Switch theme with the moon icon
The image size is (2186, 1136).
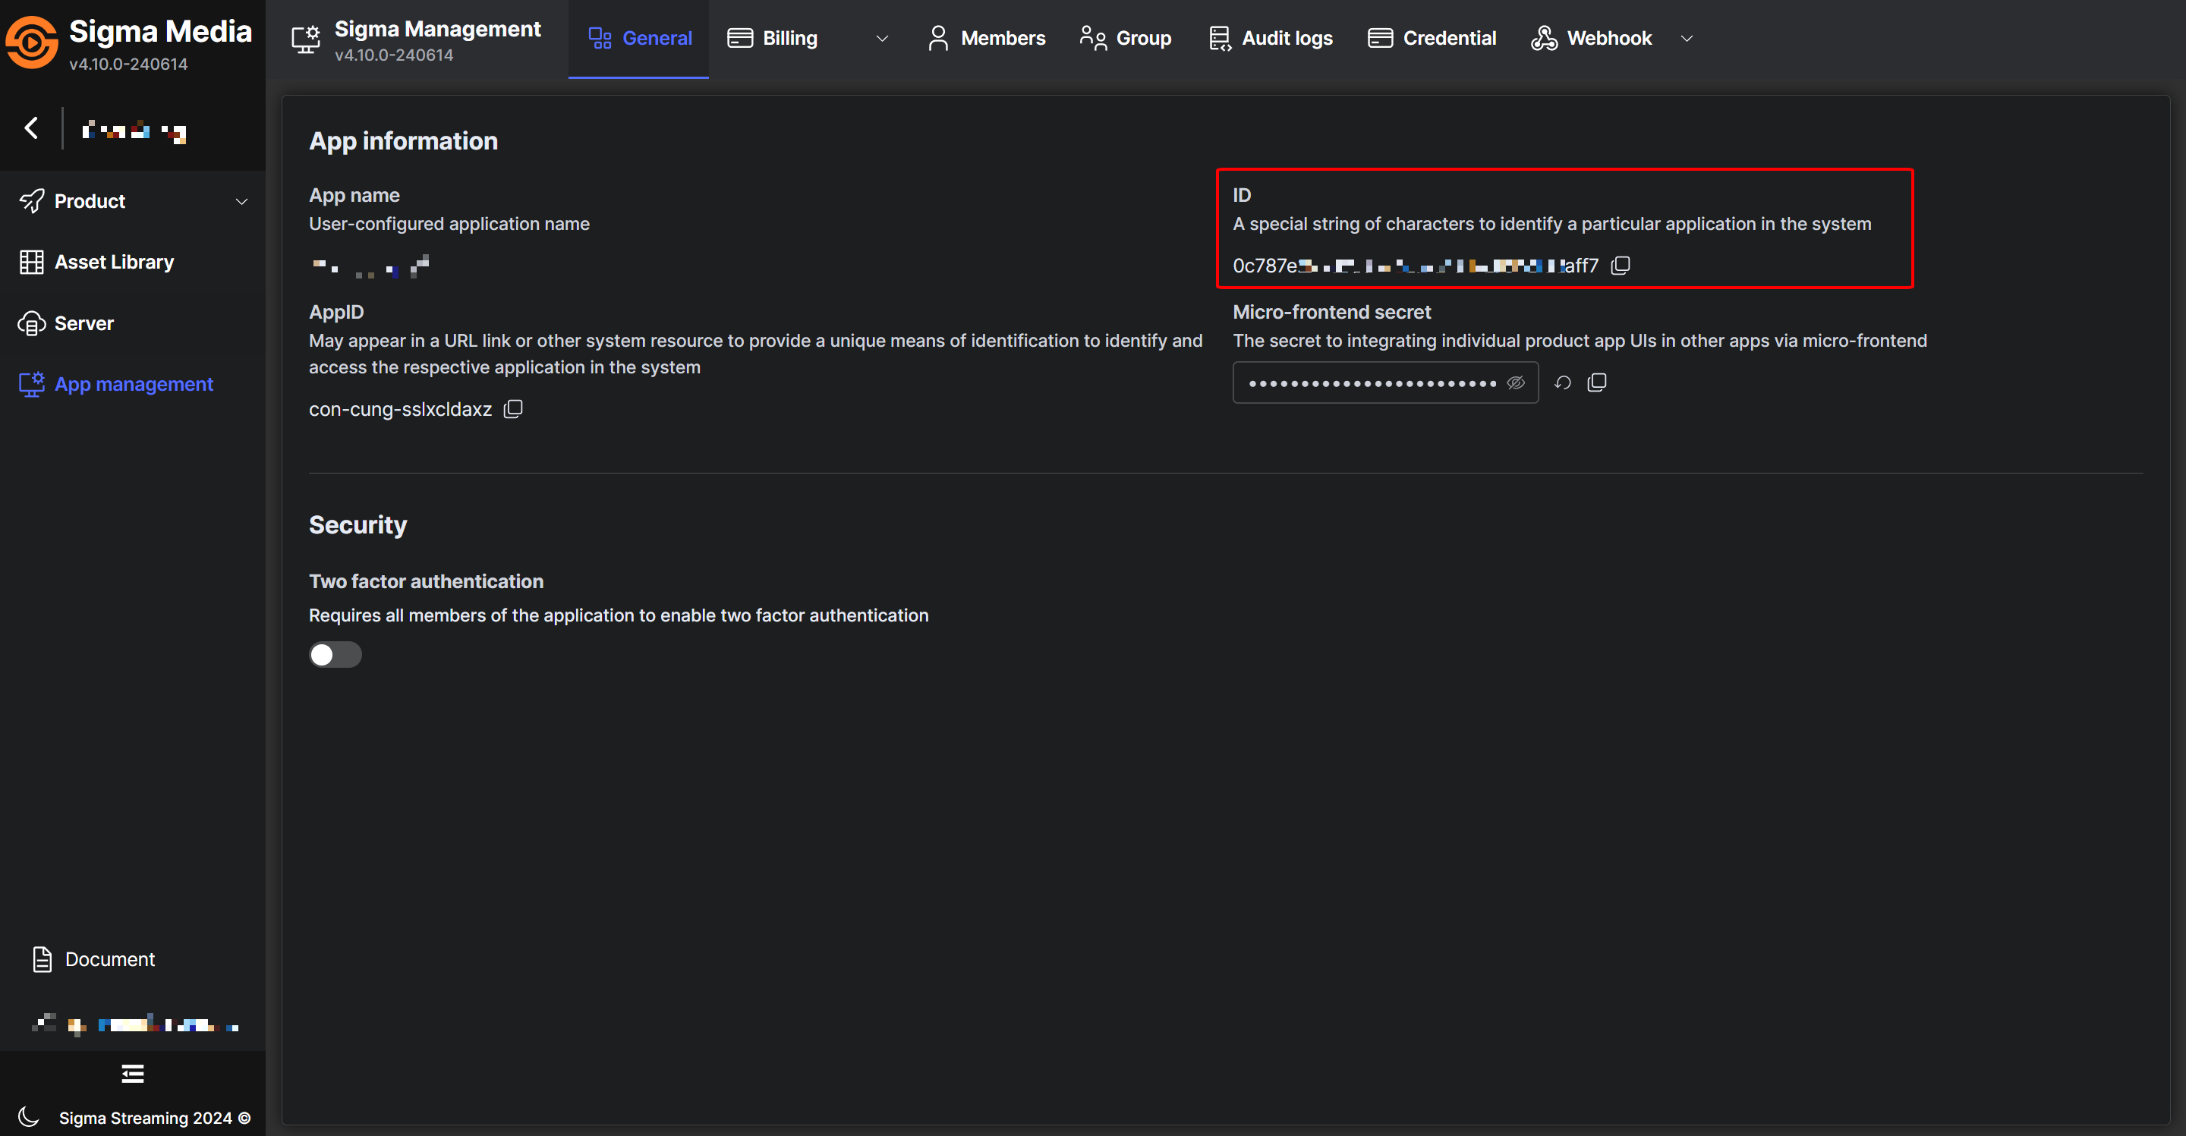pos(29,1116)
